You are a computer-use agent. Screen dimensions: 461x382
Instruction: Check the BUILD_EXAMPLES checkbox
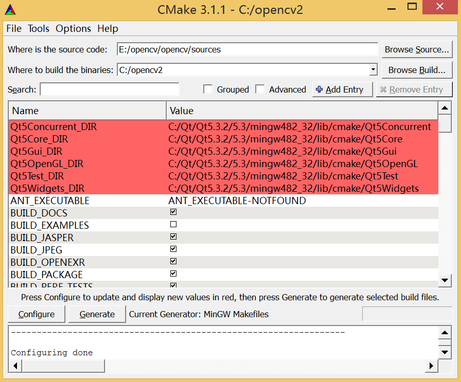pyautogui.click(x=173, y=225)
